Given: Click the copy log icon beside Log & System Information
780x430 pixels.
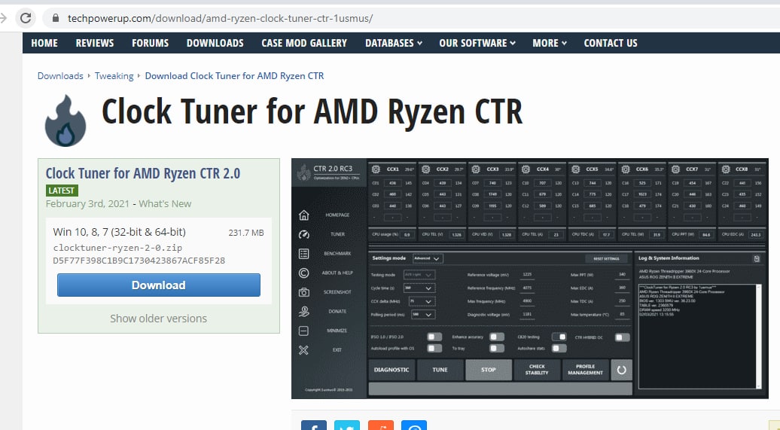Looking at the screenshot, I should [x=757, y=259].
